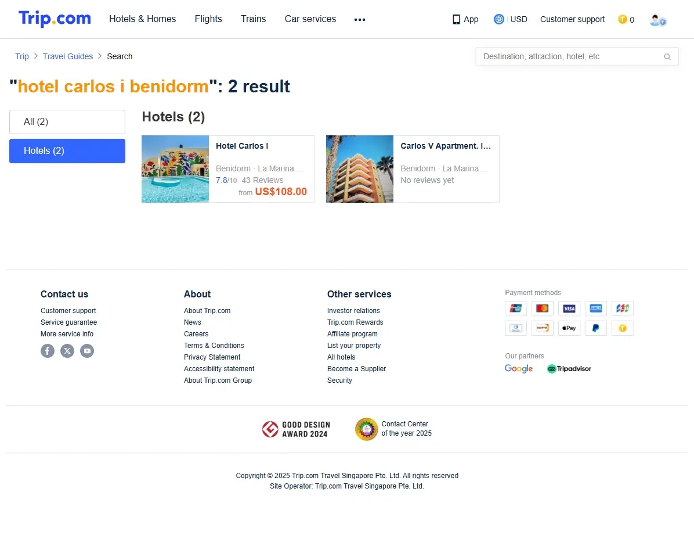The width and height of the screenshot is (694, 535).
Task: Click the Trip.com logo
Action: point(55,19)
